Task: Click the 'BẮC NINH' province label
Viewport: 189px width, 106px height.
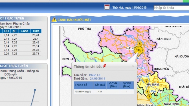Action: (x=164, y=39)
